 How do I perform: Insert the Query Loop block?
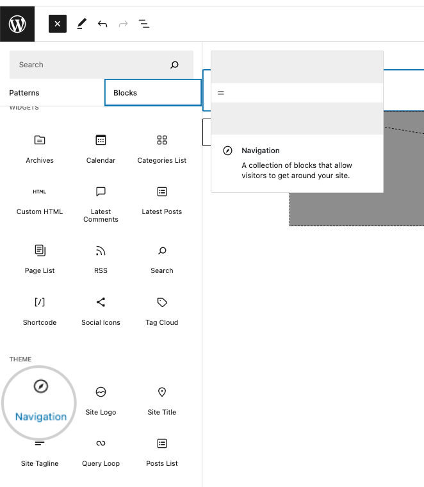click(x=101, y=452)
